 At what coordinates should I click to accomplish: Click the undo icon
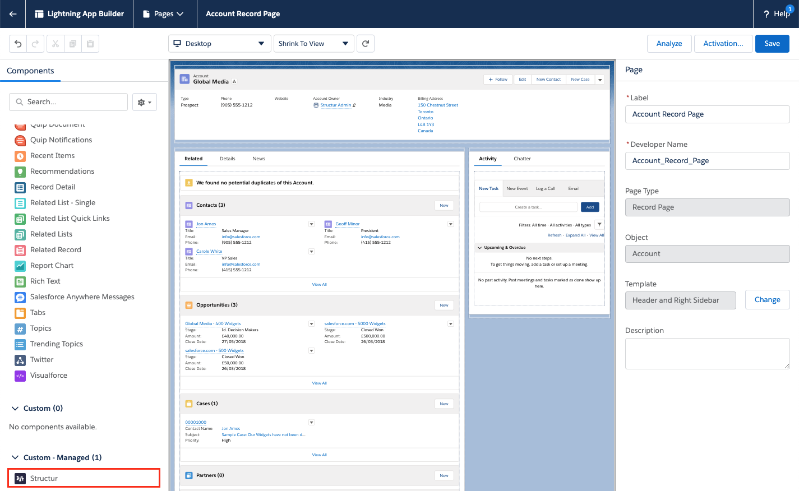[x=18, y=44]
